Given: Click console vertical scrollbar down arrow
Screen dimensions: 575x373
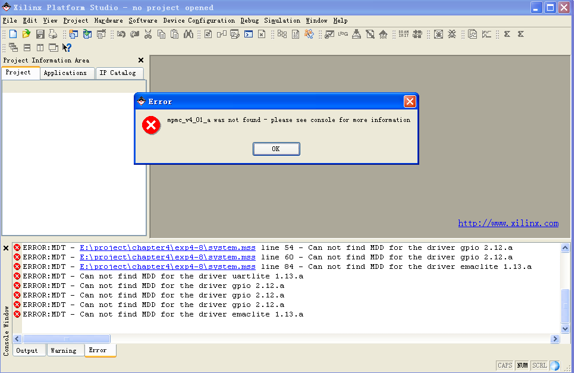Looking at the screenshot, I should tap(565, 328).
